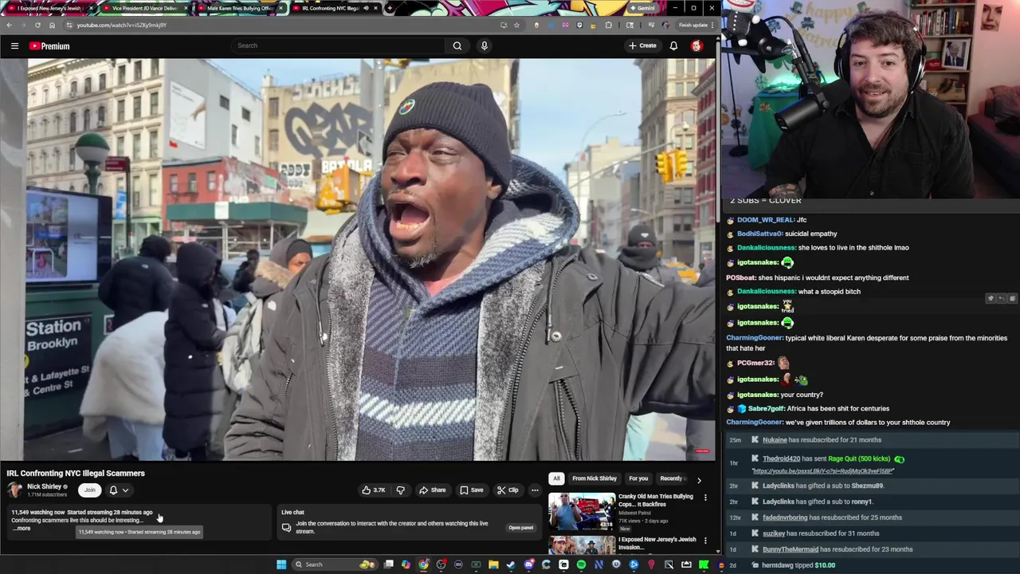Save the video to playlist
1020x574 pixels.
472,490
